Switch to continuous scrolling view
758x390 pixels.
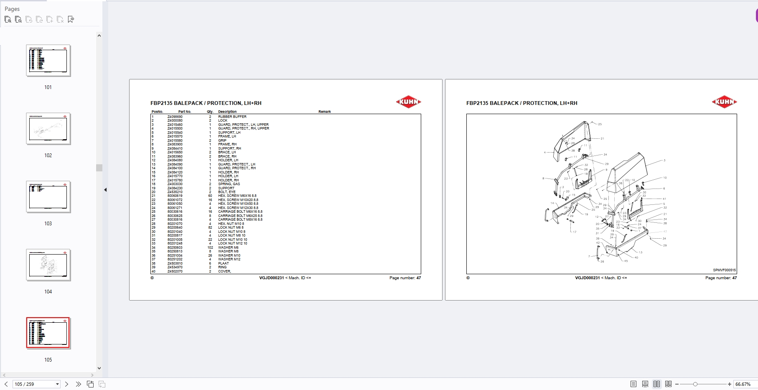645,384
